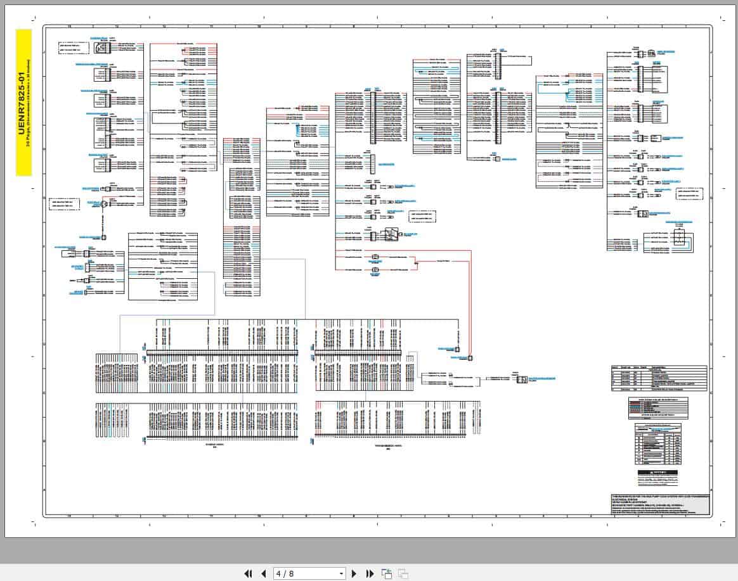The image size is (738, 581).
Task: Click the wire color legend table
Action: (x=658, y=408)
